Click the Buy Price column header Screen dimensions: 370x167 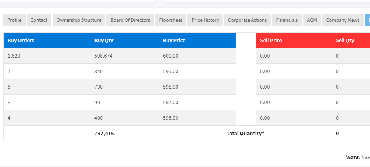(174, 40)
